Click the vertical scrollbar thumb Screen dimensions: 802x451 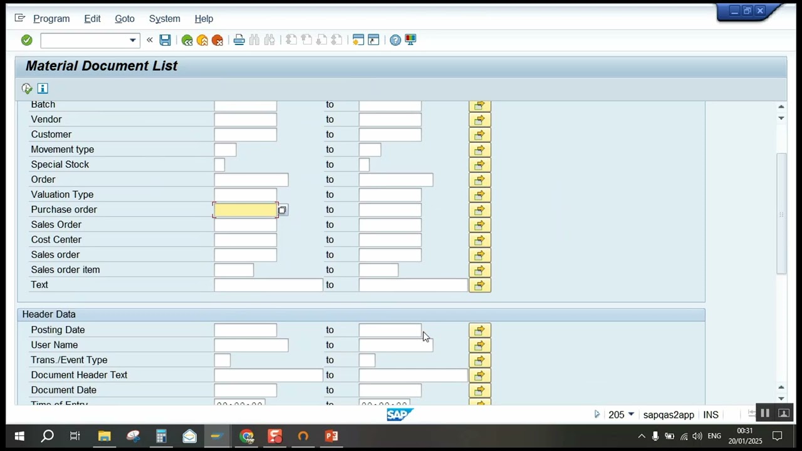(781, 213)
